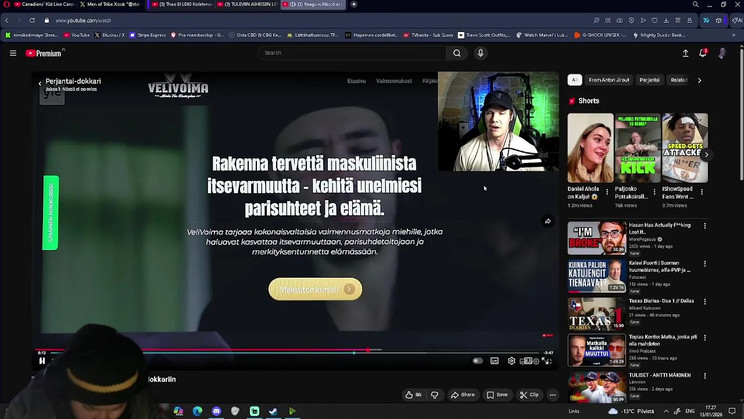
Task: Open 'Topias Kontio: Matka' video
Action: [597, 350]
